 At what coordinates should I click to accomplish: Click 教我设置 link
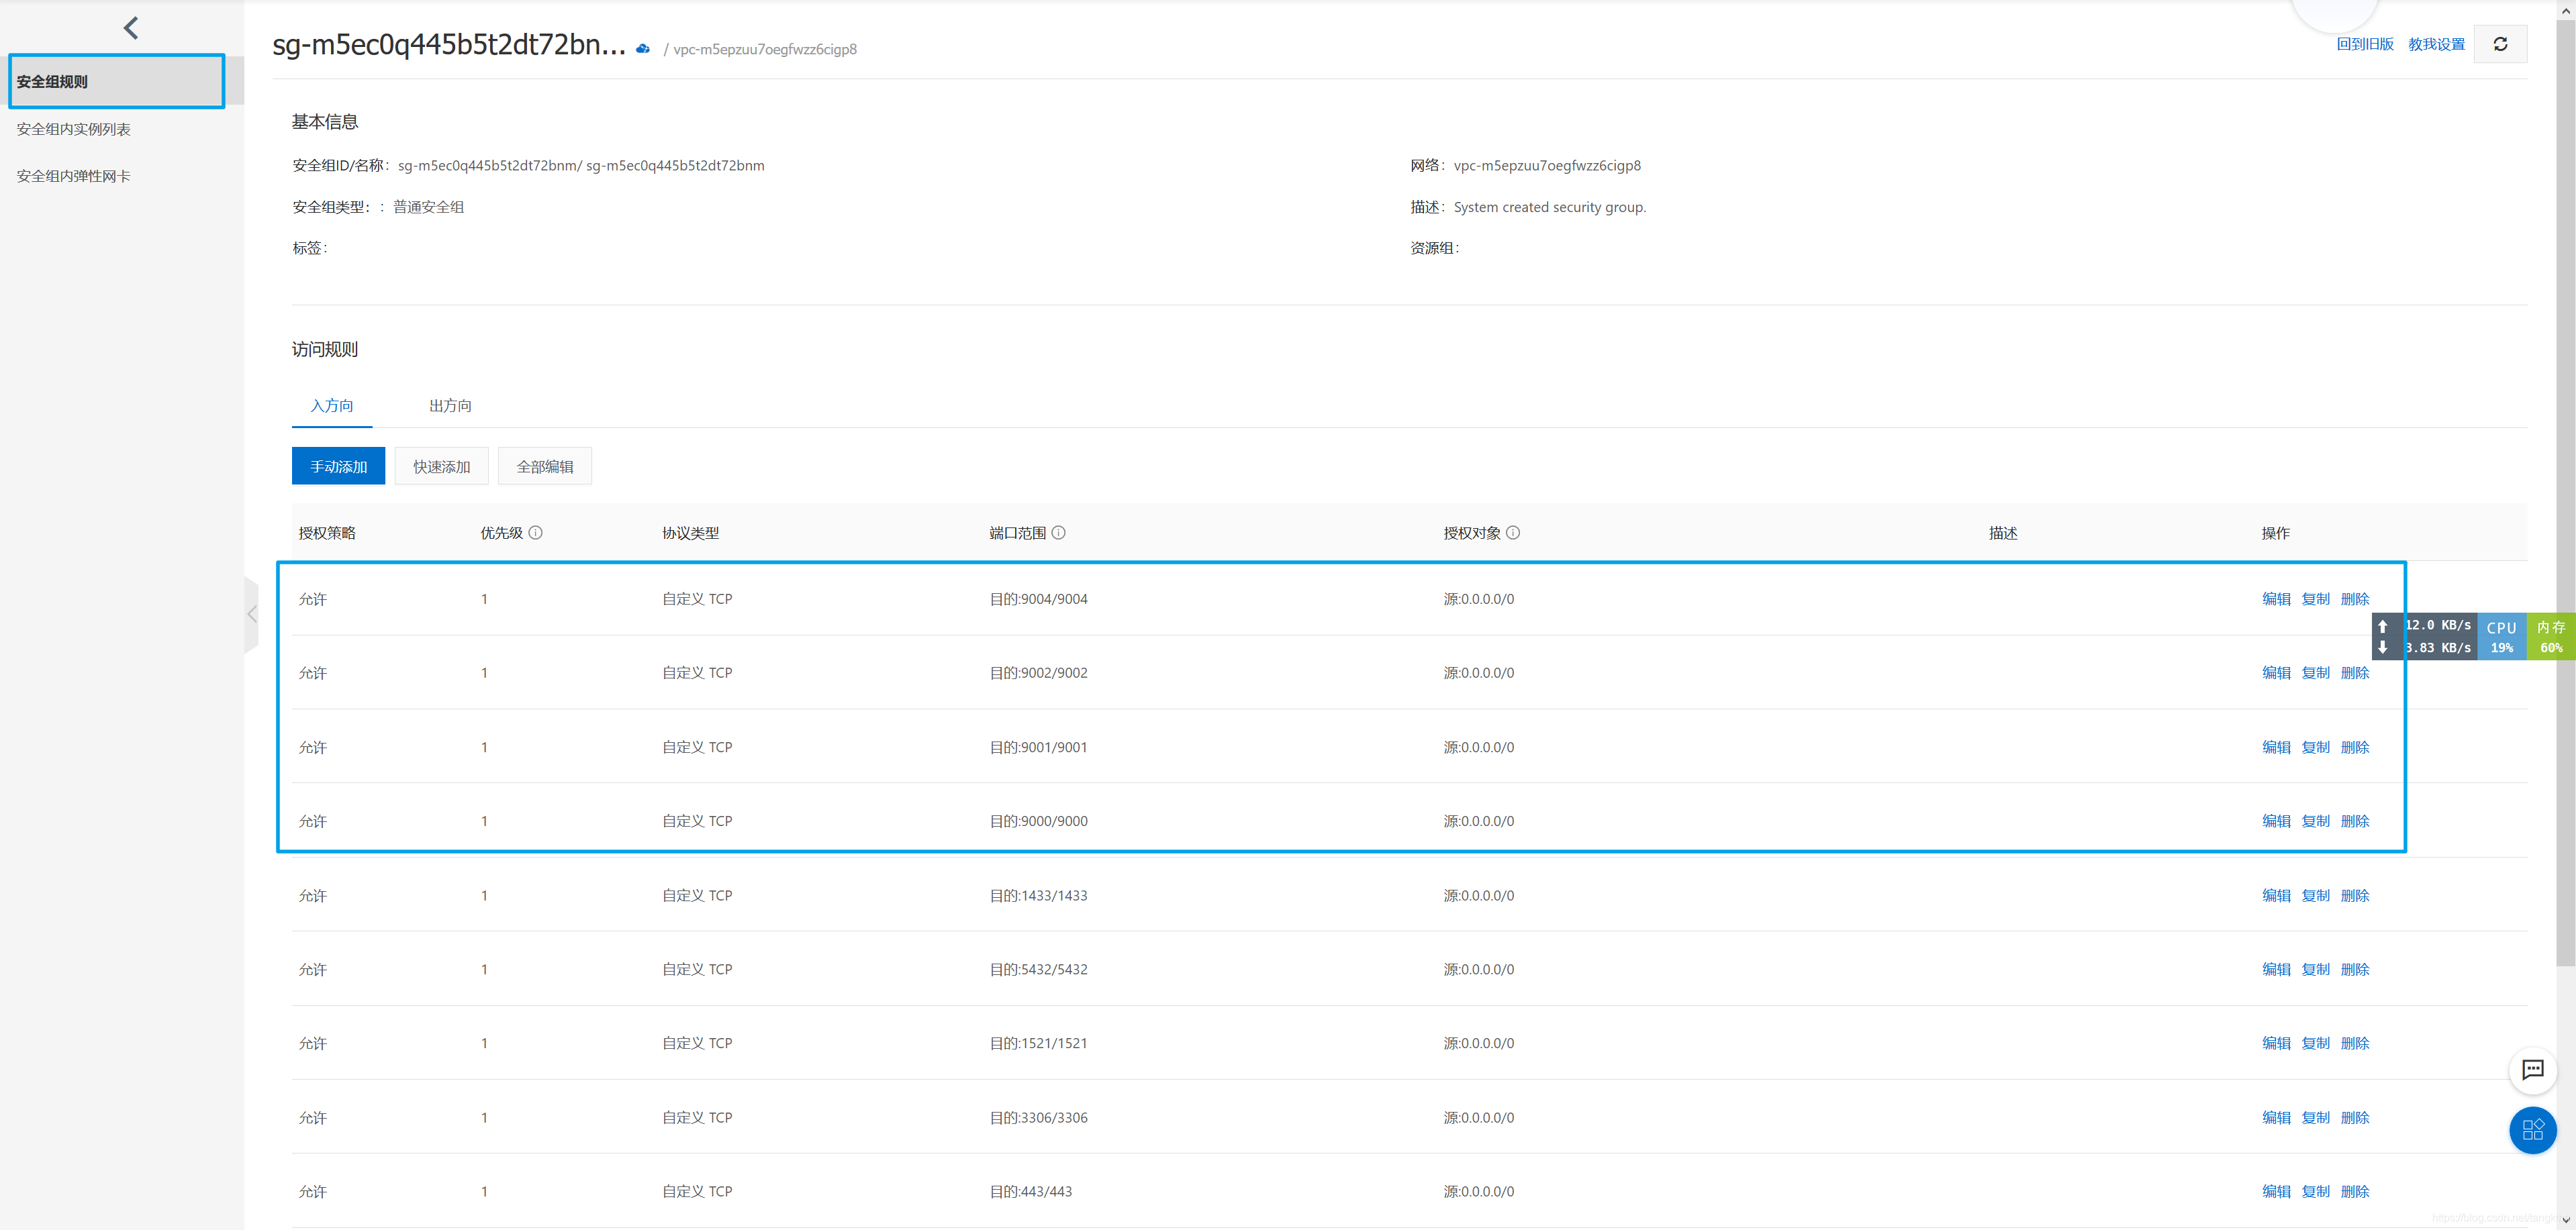[x=2436, y=44]
